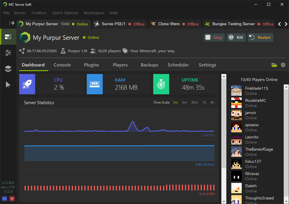This screenshot has width=289, height=204.
Task: Switch to the Console tab
Action: (62, 65)
